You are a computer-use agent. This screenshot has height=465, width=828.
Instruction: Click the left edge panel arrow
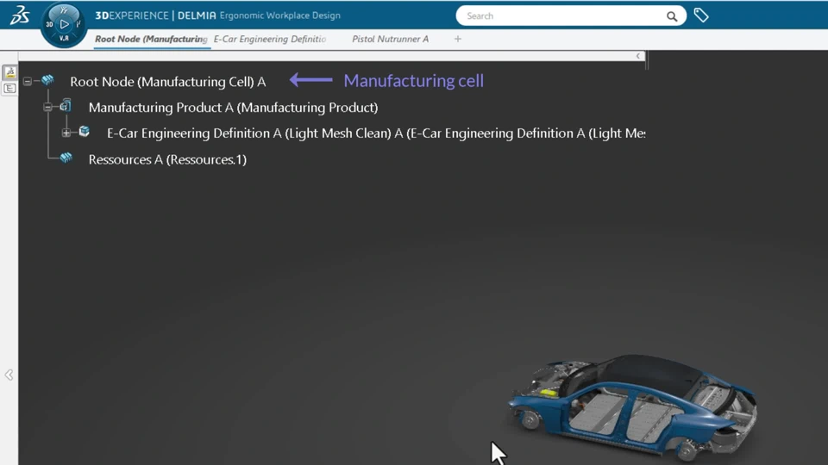click(x=9, y=375)
